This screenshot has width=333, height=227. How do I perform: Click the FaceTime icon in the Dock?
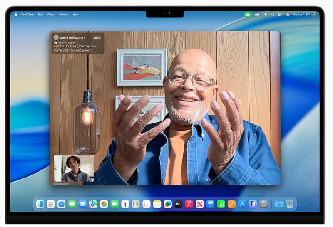(114, 204)
